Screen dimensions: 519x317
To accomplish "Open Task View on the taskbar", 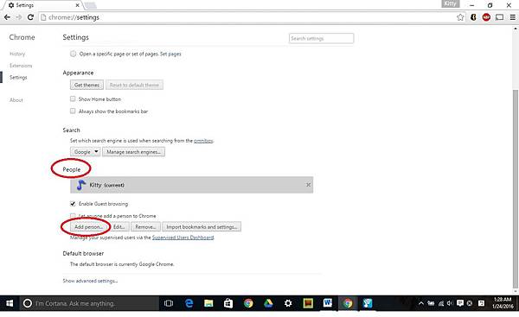I will 169,303.
